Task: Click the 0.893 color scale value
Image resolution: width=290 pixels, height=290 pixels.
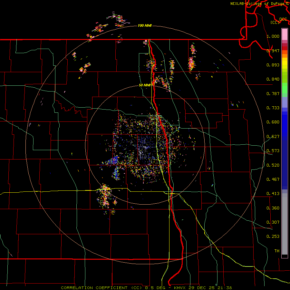Action: click(x=273, y=65)
